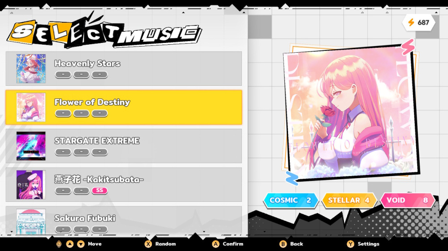Click the up arrow Move icon
Image resolution: width=448 pixels, height=251 pixels.
tap(70, 244)
